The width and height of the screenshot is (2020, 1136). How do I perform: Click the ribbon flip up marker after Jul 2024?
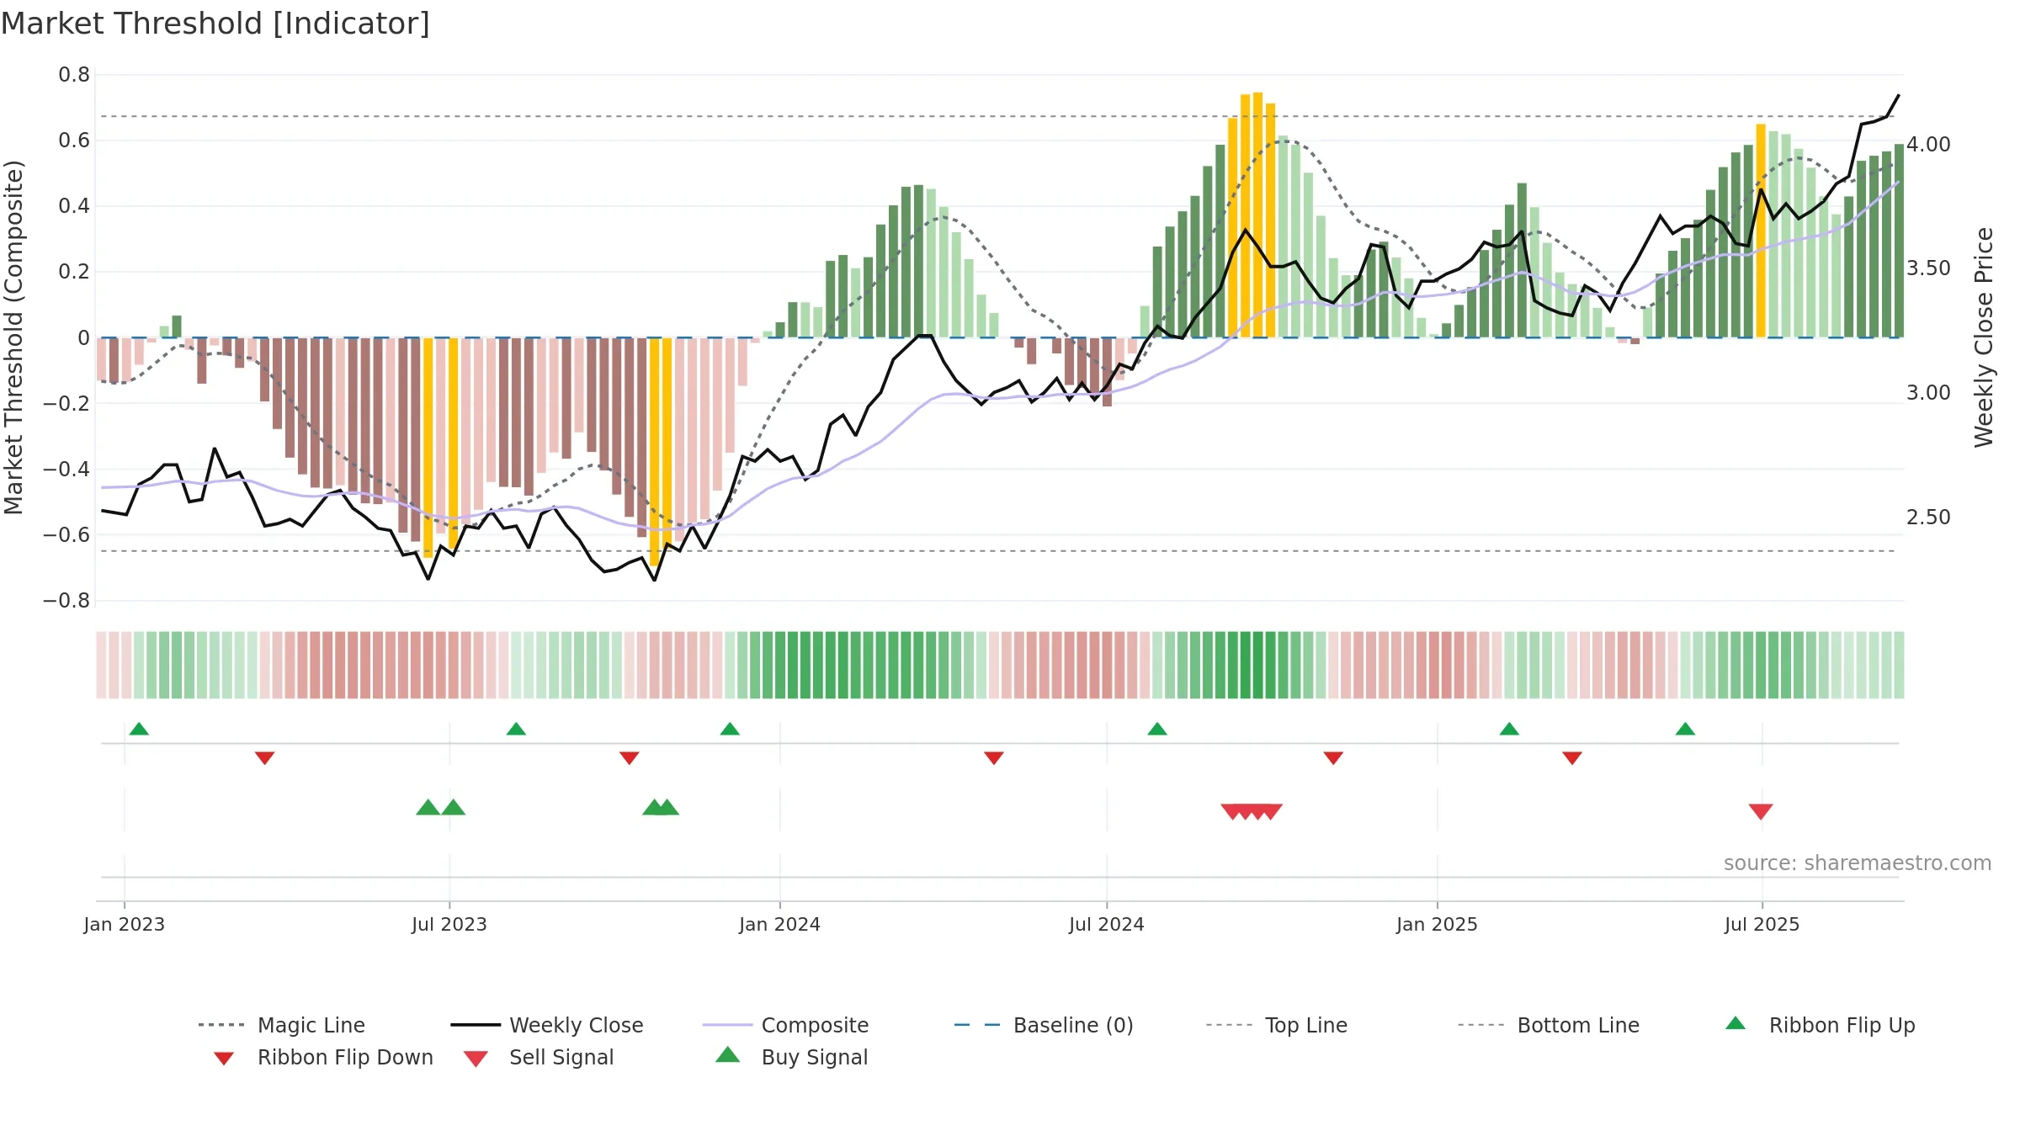[x=1157, y=729]
